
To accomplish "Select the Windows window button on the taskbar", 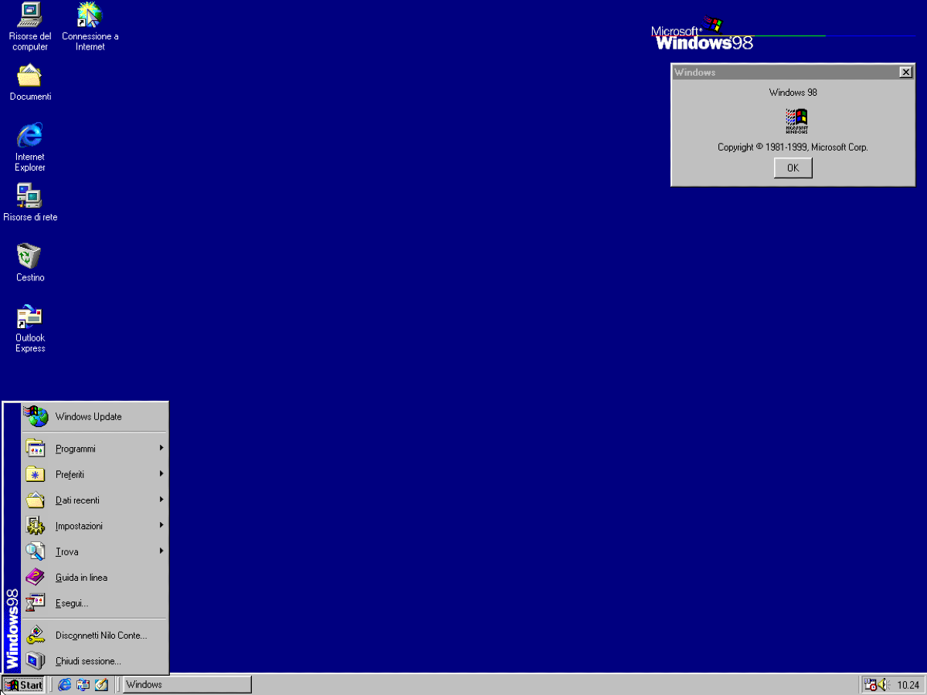I will [x=185, y=684].
